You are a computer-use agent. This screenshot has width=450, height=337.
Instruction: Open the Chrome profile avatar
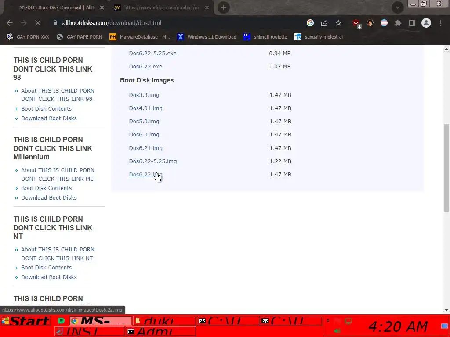[x=426, y=23]
